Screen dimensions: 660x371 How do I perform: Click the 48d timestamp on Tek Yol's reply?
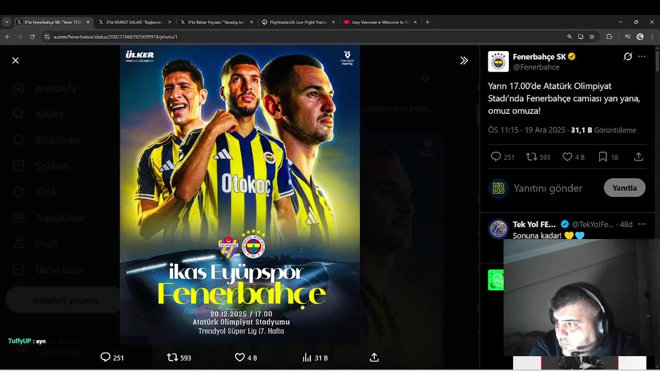tap(626, 224)
